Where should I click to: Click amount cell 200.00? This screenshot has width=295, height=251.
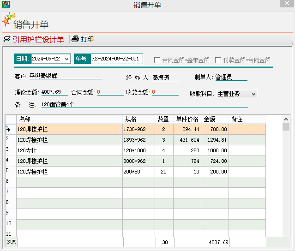click(215, 172)
